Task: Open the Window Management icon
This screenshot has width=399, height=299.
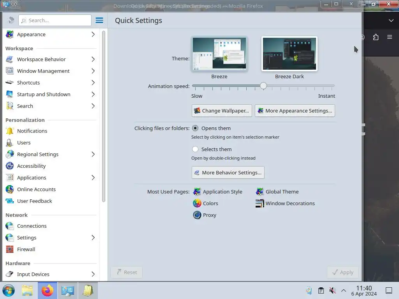Action: coord(10,71)
